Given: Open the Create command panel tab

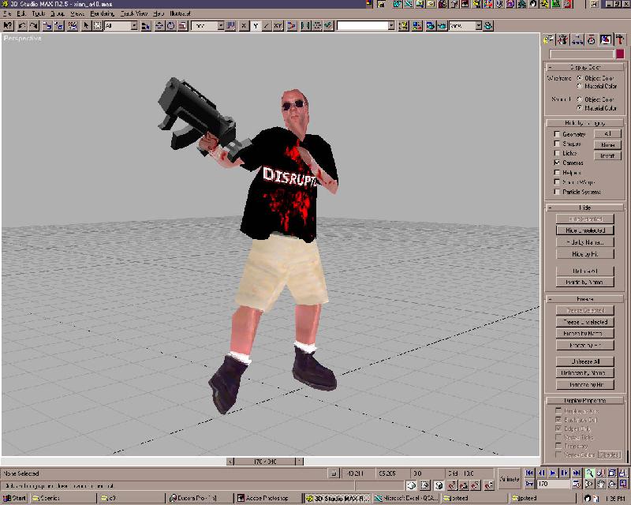Looking at the screenshot, I should tap(550, 39).
